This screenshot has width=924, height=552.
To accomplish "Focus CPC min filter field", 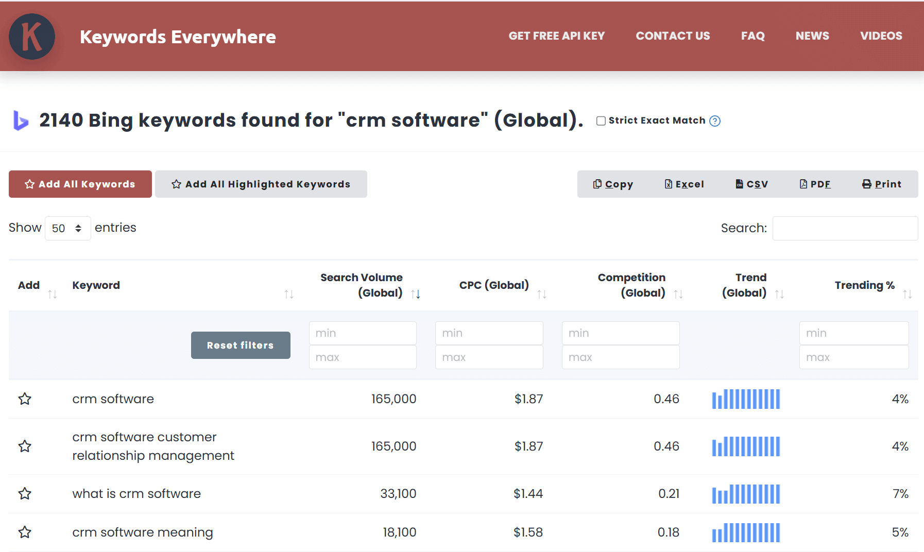I will click(489, 333).
